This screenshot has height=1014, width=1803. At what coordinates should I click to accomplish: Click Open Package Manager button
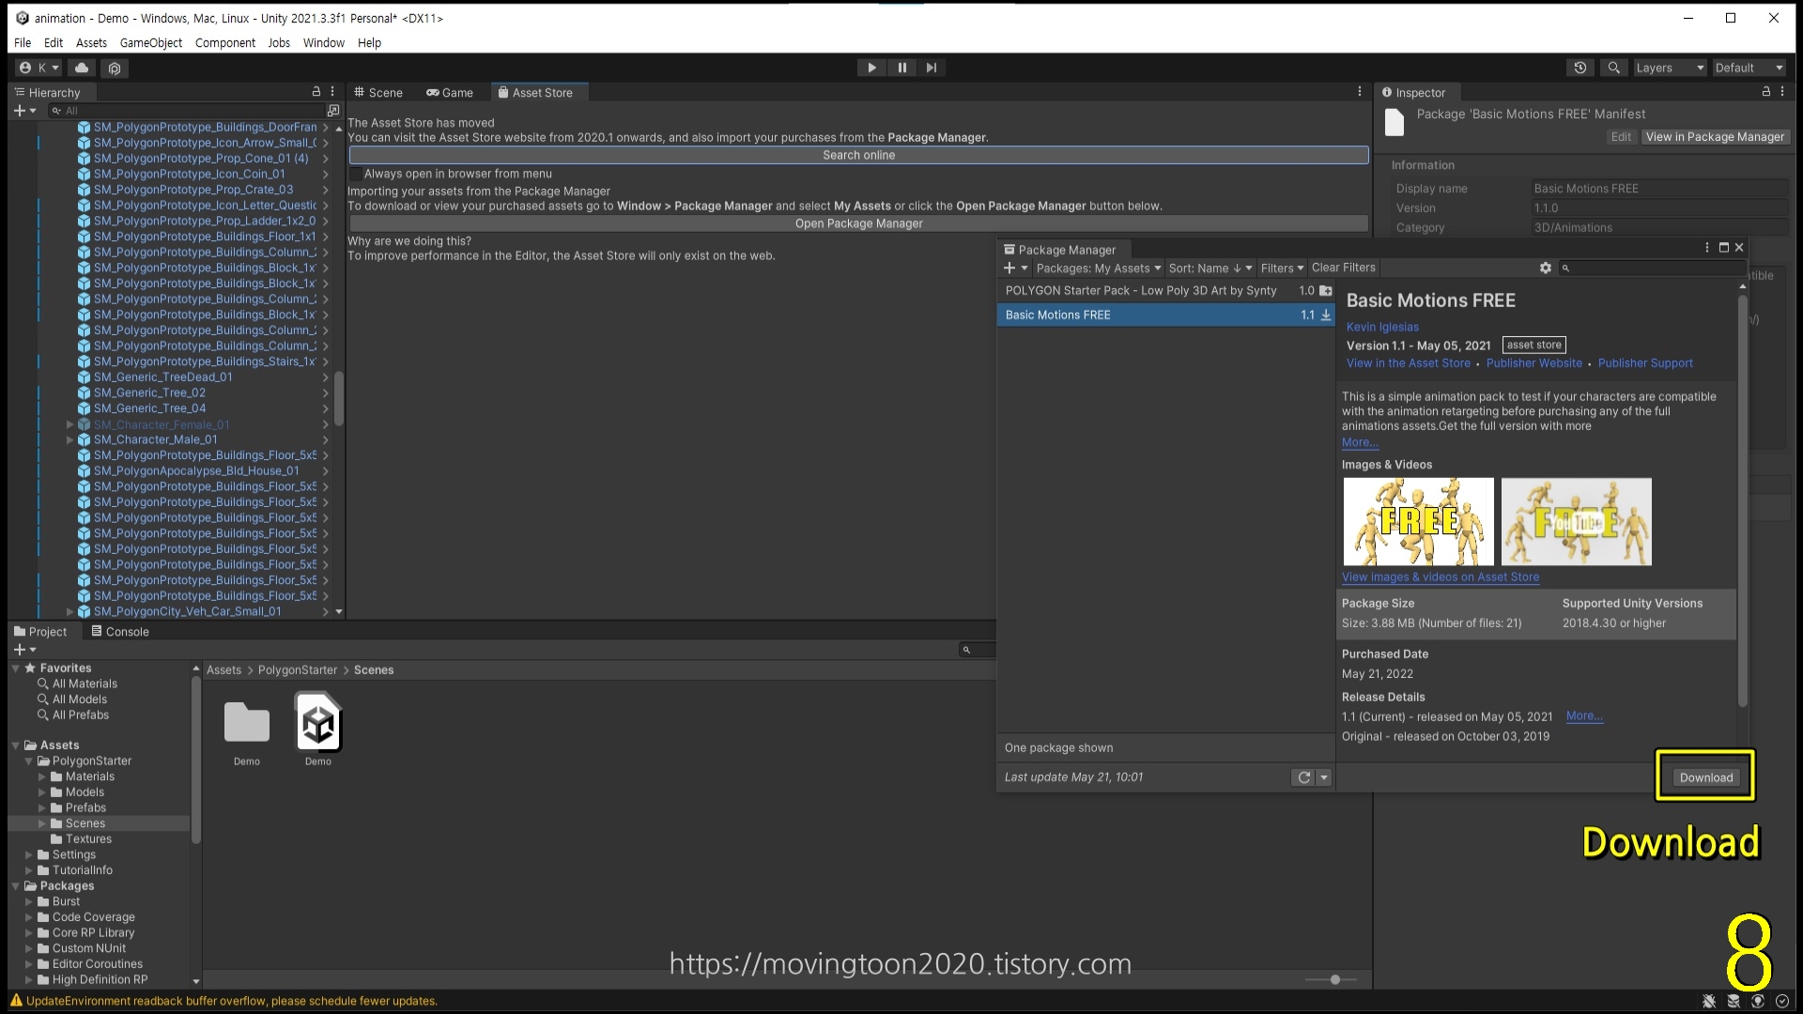tap(858, 223)
